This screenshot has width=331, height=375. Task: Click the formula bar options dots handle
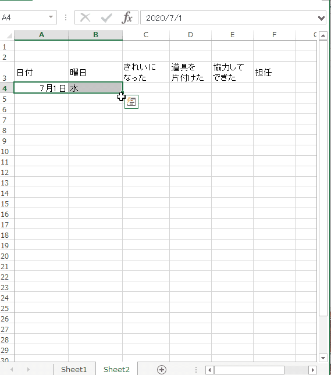coord(66,17)
